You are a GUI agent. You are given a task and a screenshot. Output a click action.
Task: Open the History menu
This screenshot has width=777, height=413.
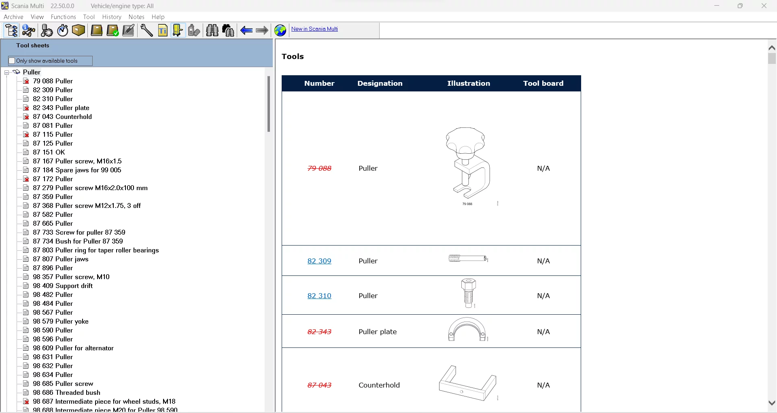click(x=112, y=17)
